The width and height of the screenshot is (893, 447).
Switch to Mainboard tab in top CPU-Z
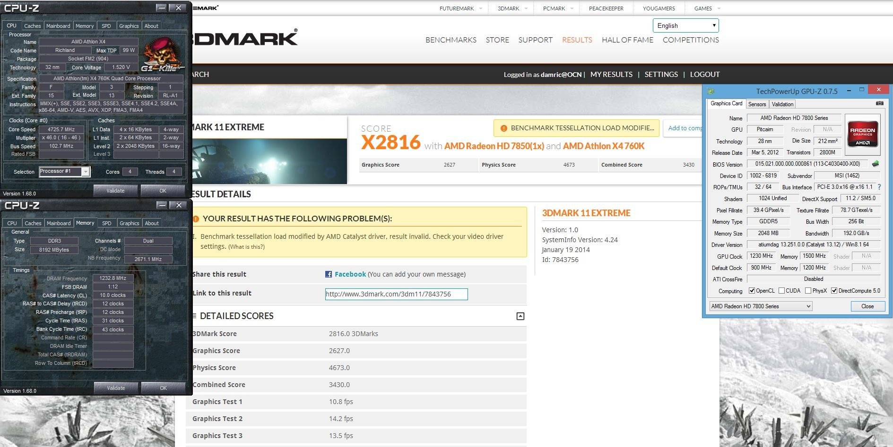click(x=58, y=26)
